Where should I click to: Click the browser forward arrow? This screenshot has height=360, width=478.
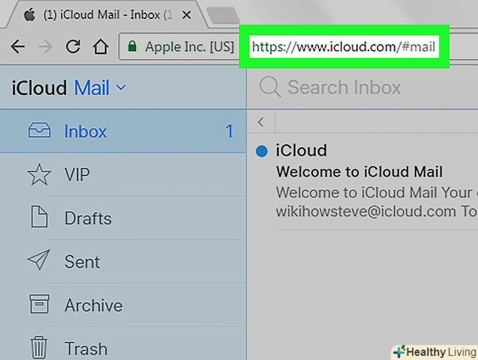pos(45,47)
